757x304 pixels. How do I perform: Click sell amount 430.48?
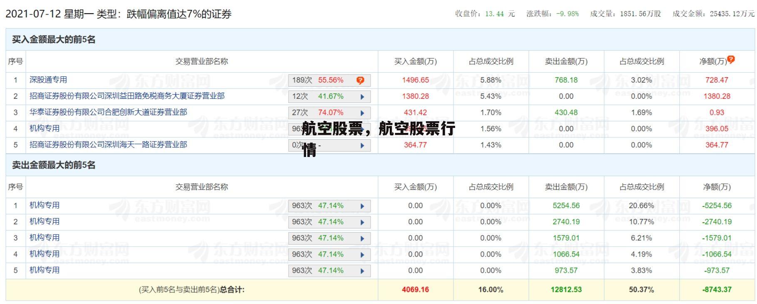coord(566,113)
